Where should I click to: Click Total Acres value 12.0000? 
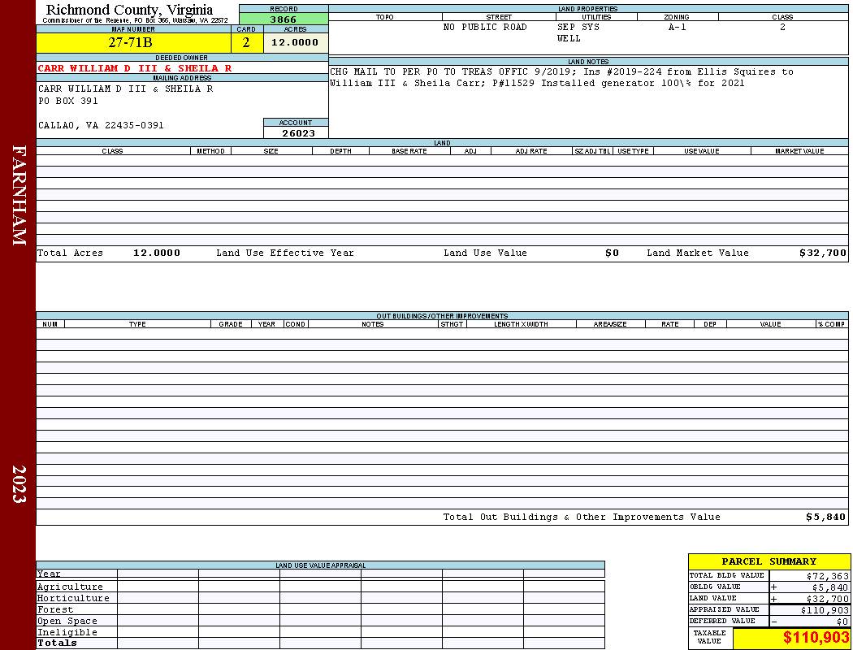(x=157, y=253)
